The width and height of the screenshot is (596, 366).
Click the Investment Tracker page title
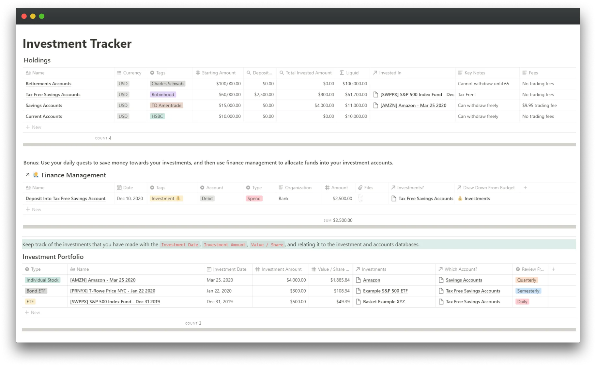77,43
